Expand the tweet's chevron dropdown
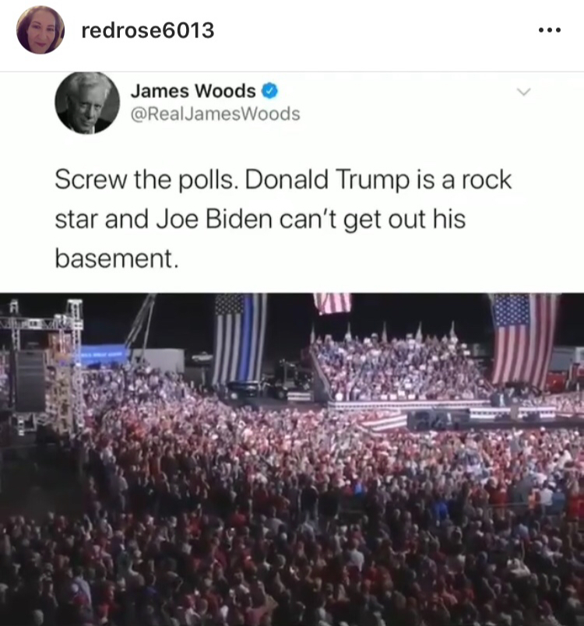Image resolution: width=584 pixels, height=626 pixels. pyautogui.click(x=524, y=92)
